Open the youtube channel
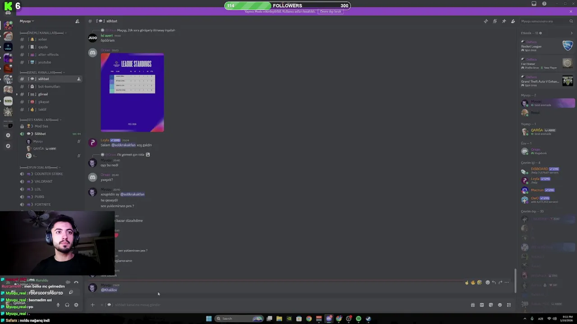Screen dimensions: 577x324 pyautogui.click(x=50, y=62)
